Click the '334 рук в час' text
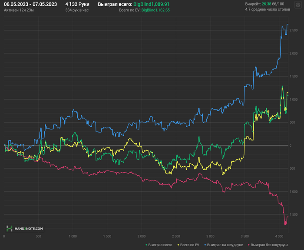The image size is (304, 250). [77, 10]
